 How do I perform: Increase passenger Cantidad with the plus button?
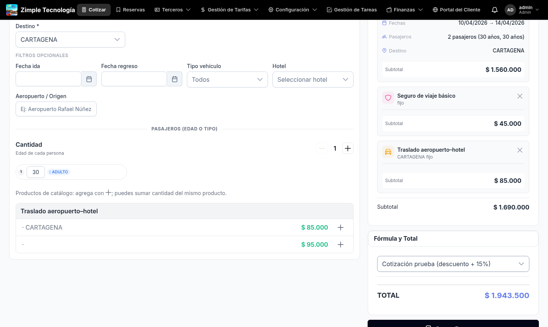pos(347,148)
